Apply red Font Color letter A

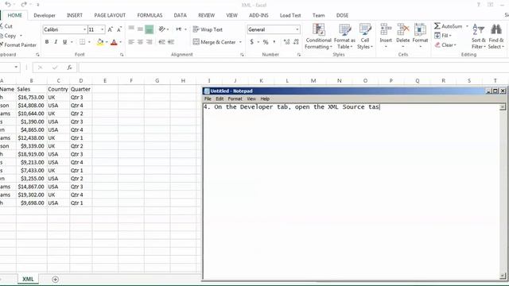114,42
